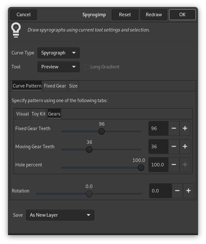Click the lightbulb hint icon

(16, 30)
